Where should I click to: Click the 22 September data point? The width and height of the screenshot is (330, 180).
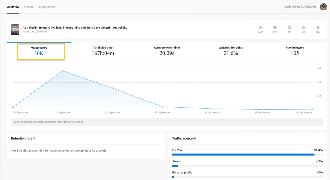pyautogui.click(x=113, y=88)
